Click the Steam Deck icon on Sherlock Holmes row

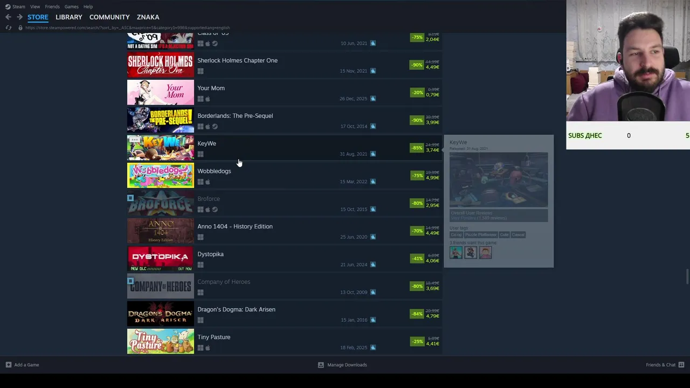[372, 71]
